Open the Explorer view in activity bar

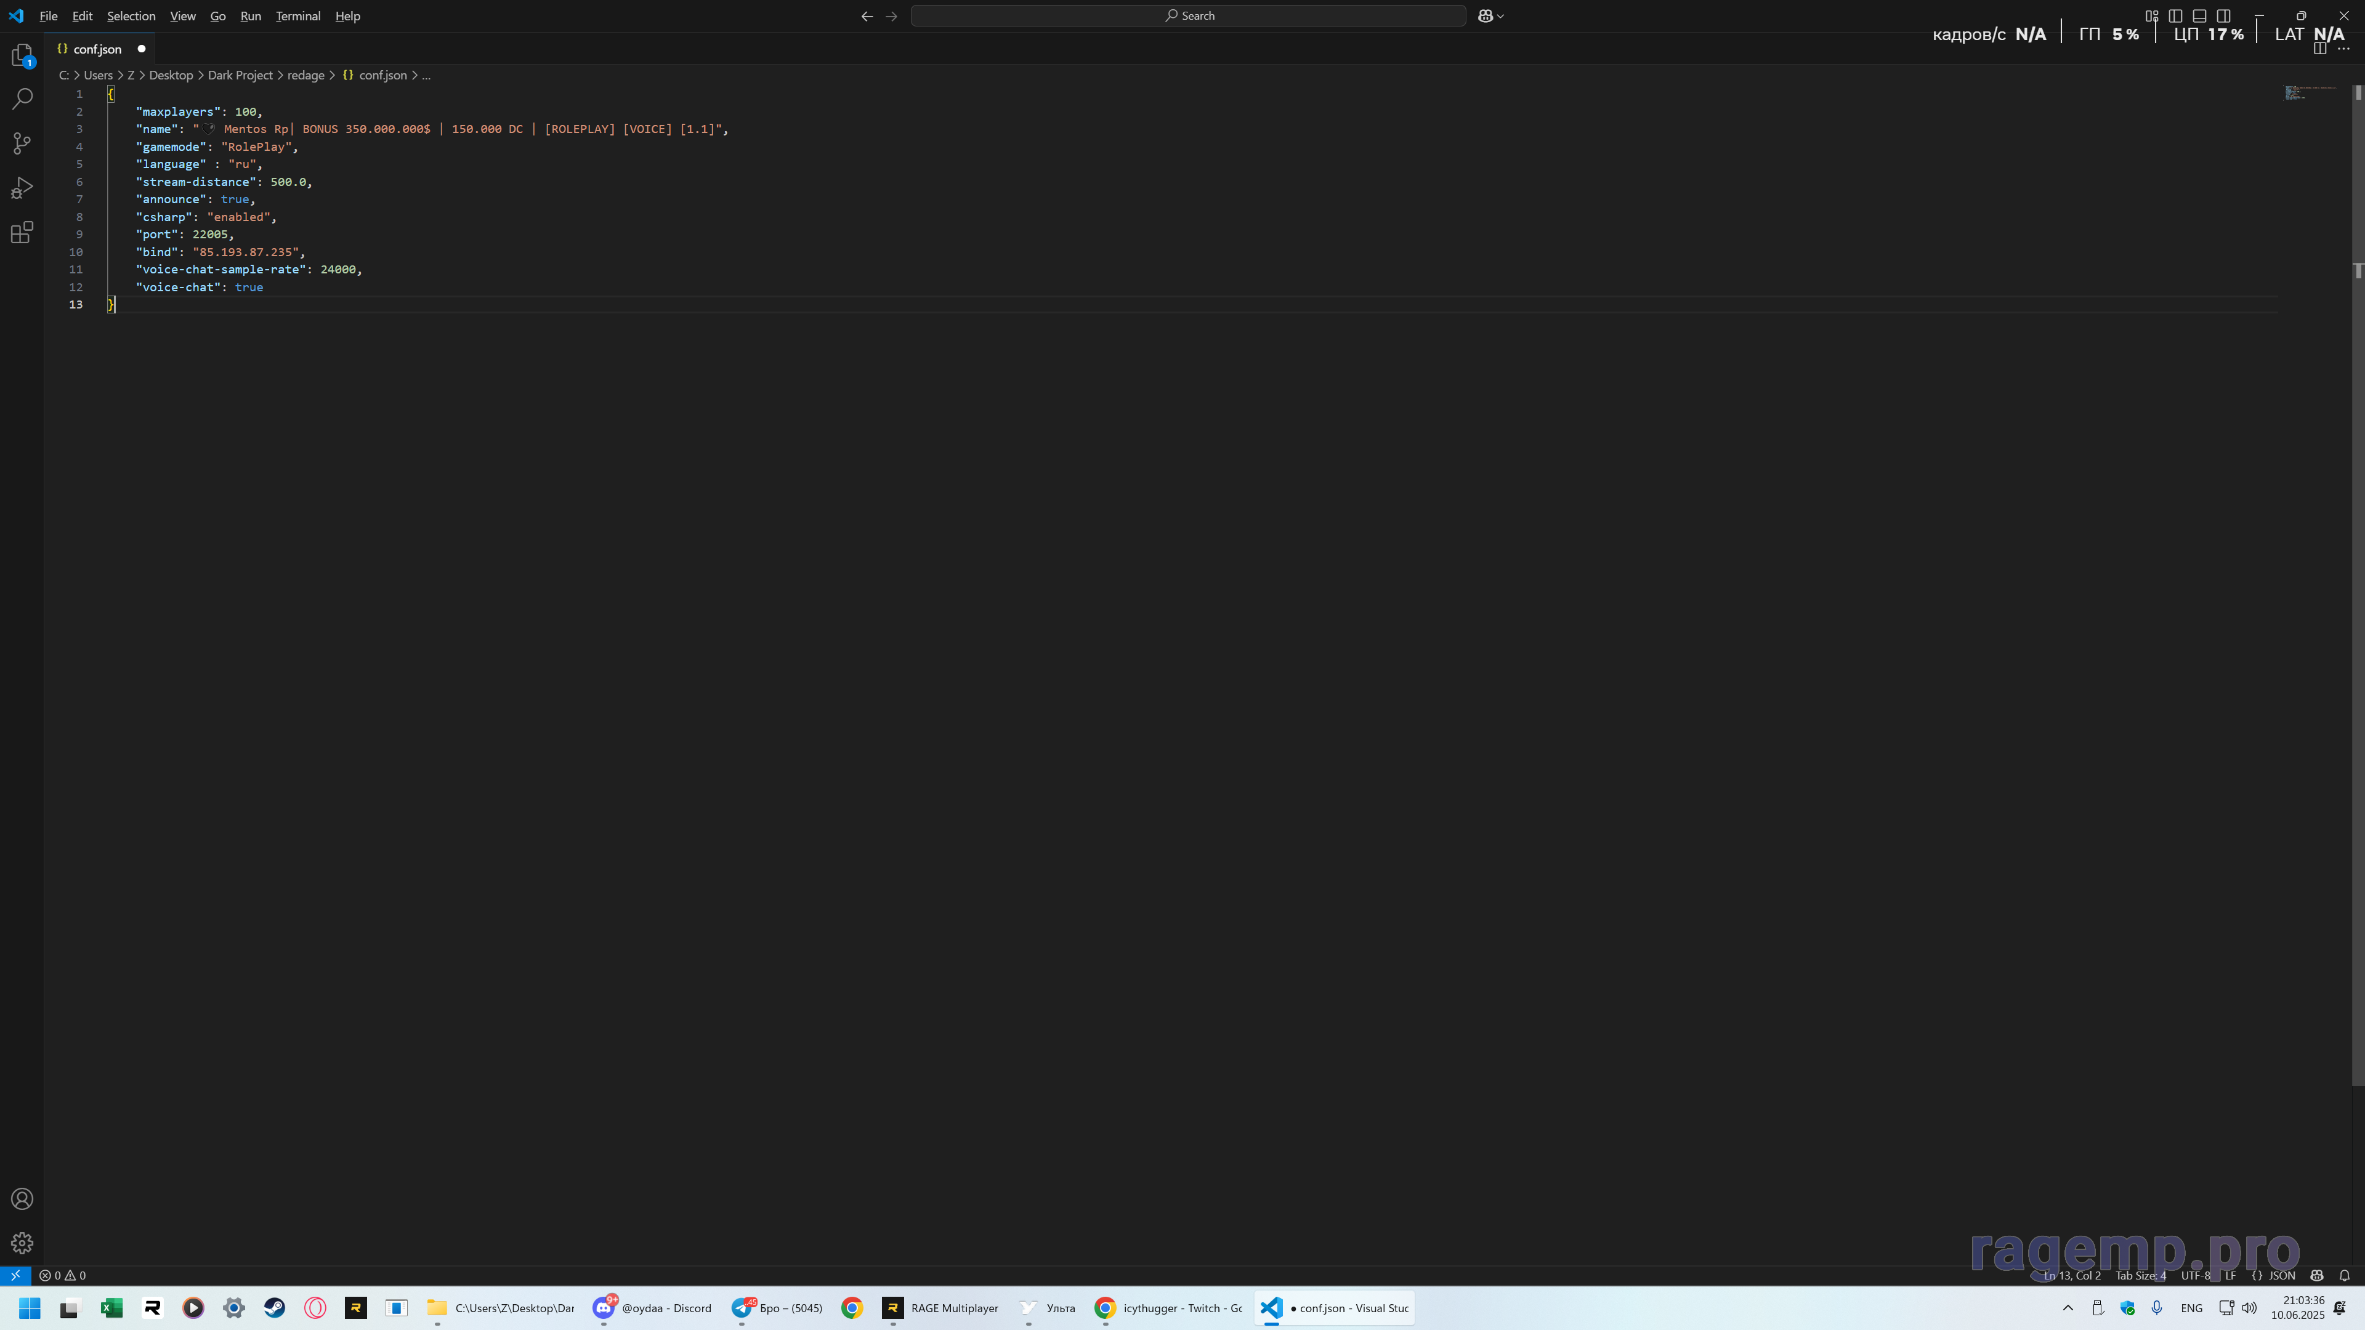coord(22,55)
